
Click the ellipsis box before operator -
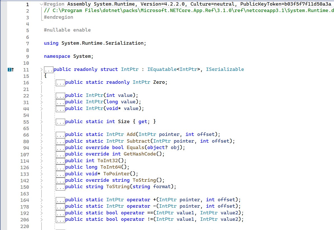60,207
